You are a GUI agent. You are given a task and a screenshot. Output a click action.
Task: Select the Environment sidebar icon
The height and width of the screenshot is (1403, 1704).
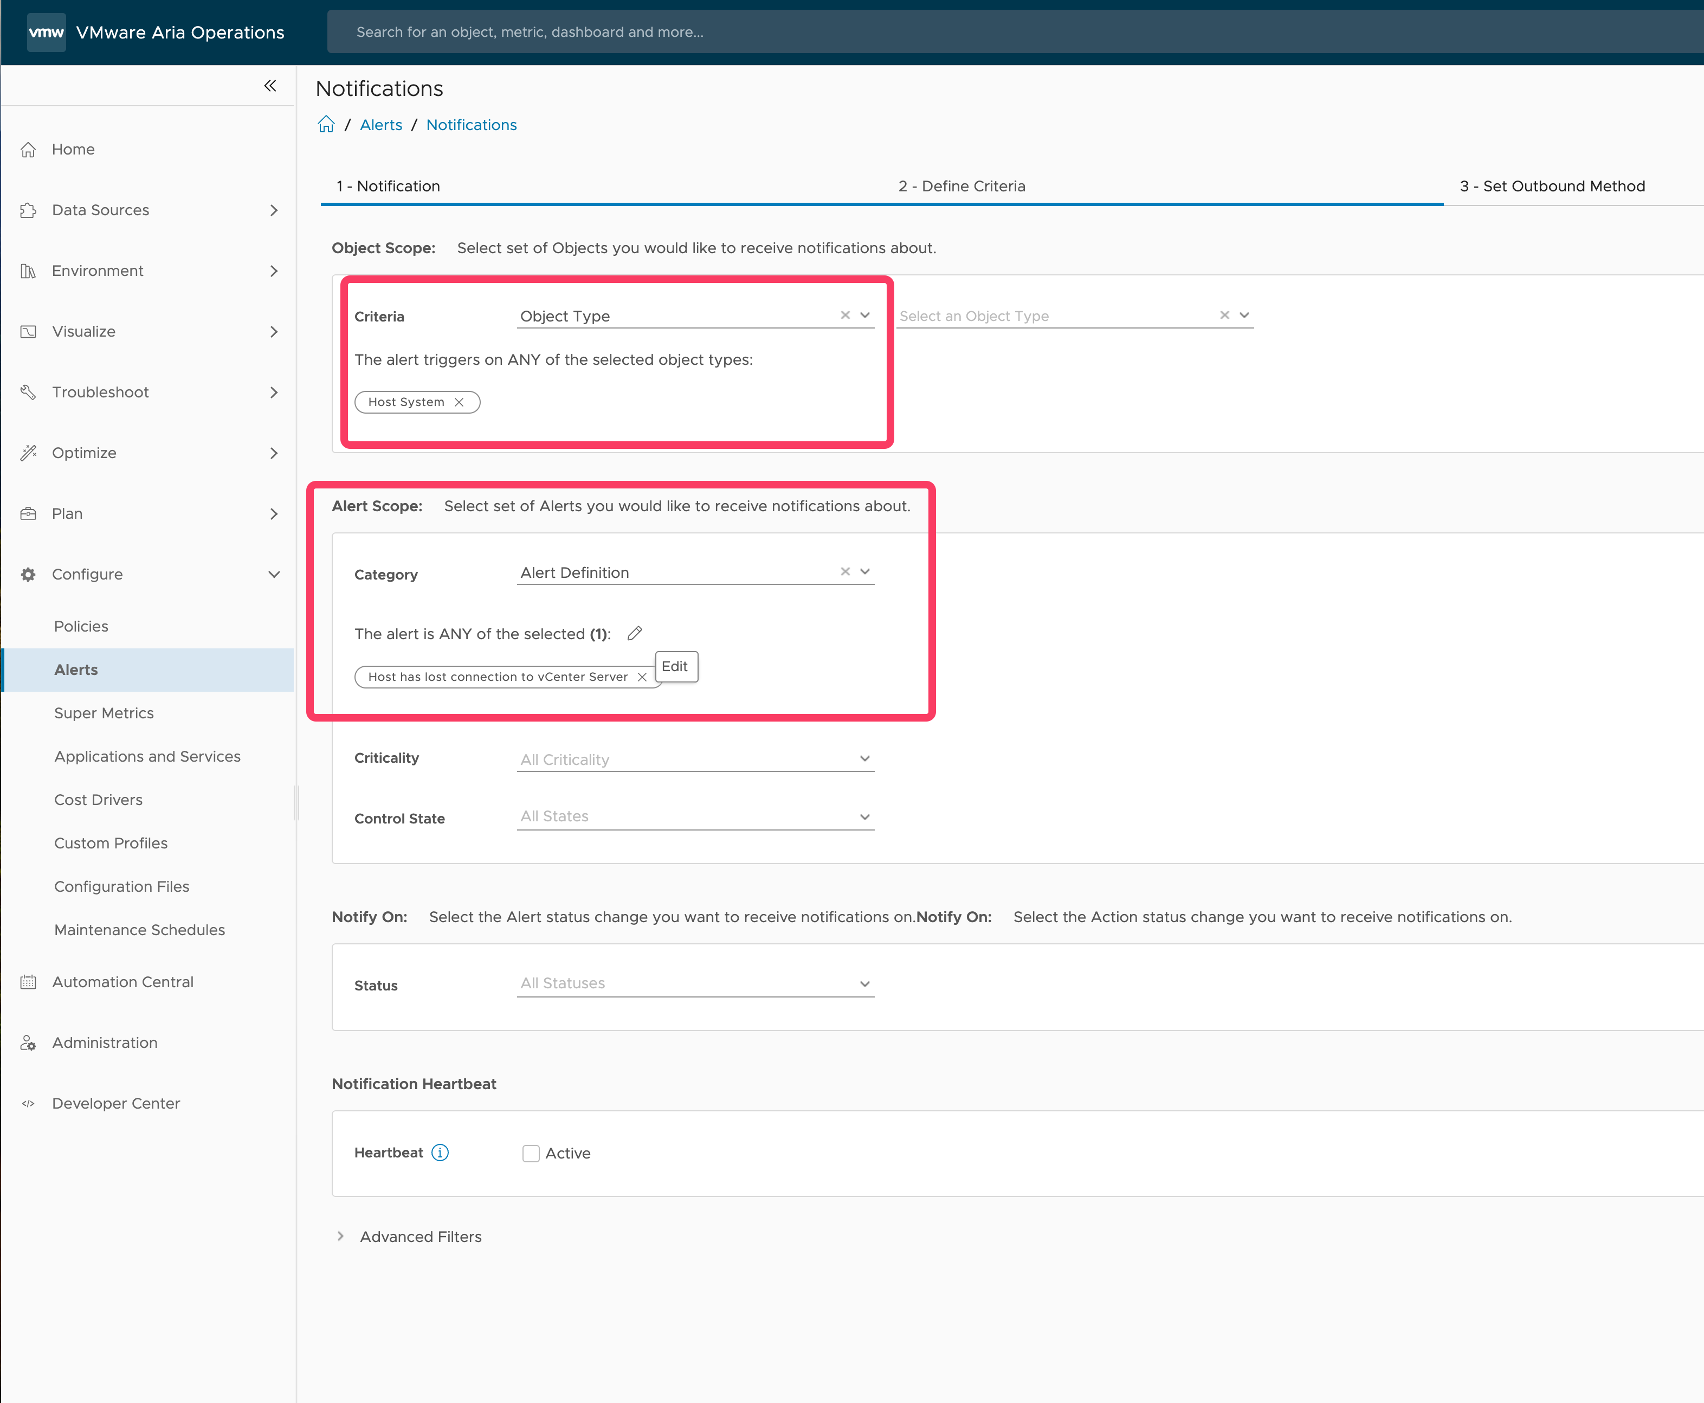[x=28, y=271]
